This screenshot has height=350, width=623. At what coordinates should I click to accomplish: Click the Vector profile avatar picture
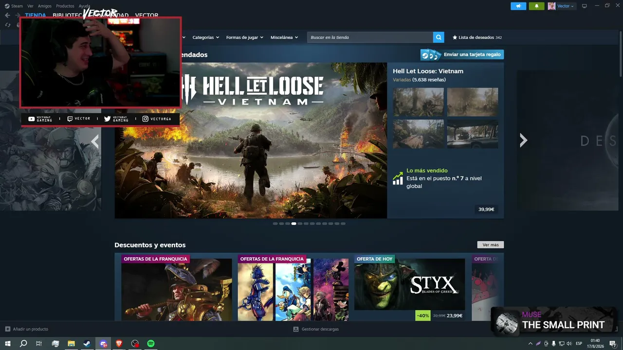point(551,6)
